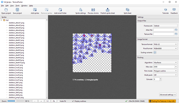Open the Tools menu
The height and width of the screenshot is (103, 179).
(17, 6)
